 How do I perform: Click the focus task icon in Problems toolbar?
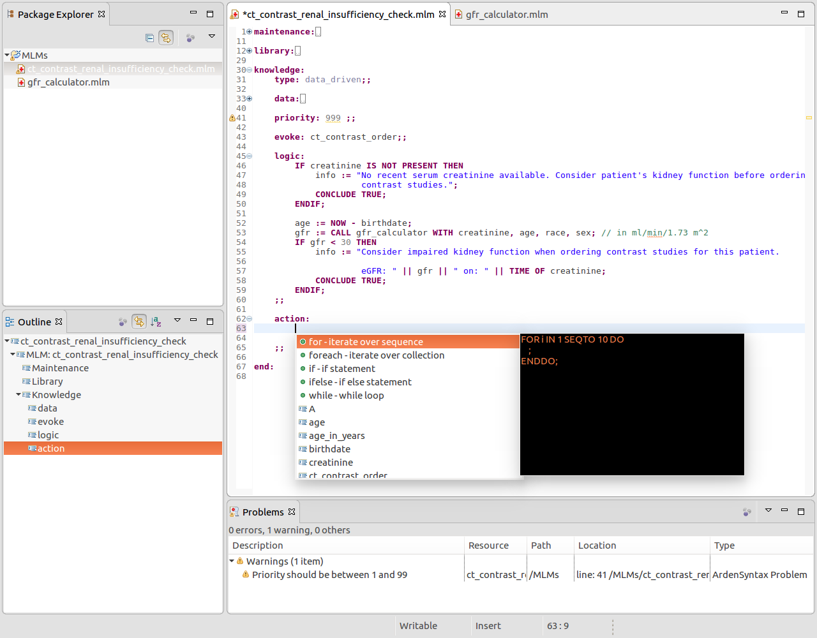click(747, 512)
